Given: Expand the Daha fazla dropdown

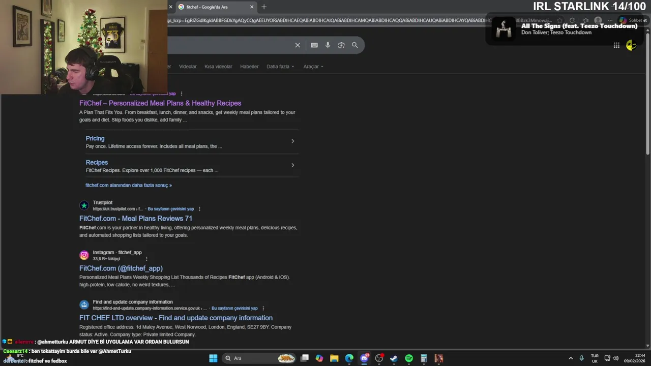Looking at the screenshot, I should pos(280,67).
